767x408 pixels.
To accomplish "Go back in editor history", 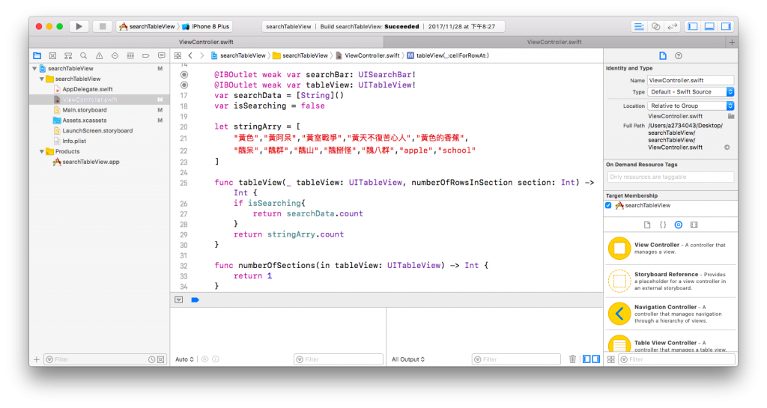I will tap(190, 55).
